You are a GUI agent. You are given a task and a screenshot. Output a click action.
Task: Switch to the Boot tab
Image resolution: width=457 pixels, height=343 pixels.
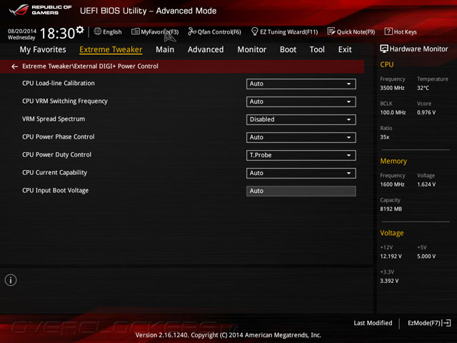pos(288,49)
